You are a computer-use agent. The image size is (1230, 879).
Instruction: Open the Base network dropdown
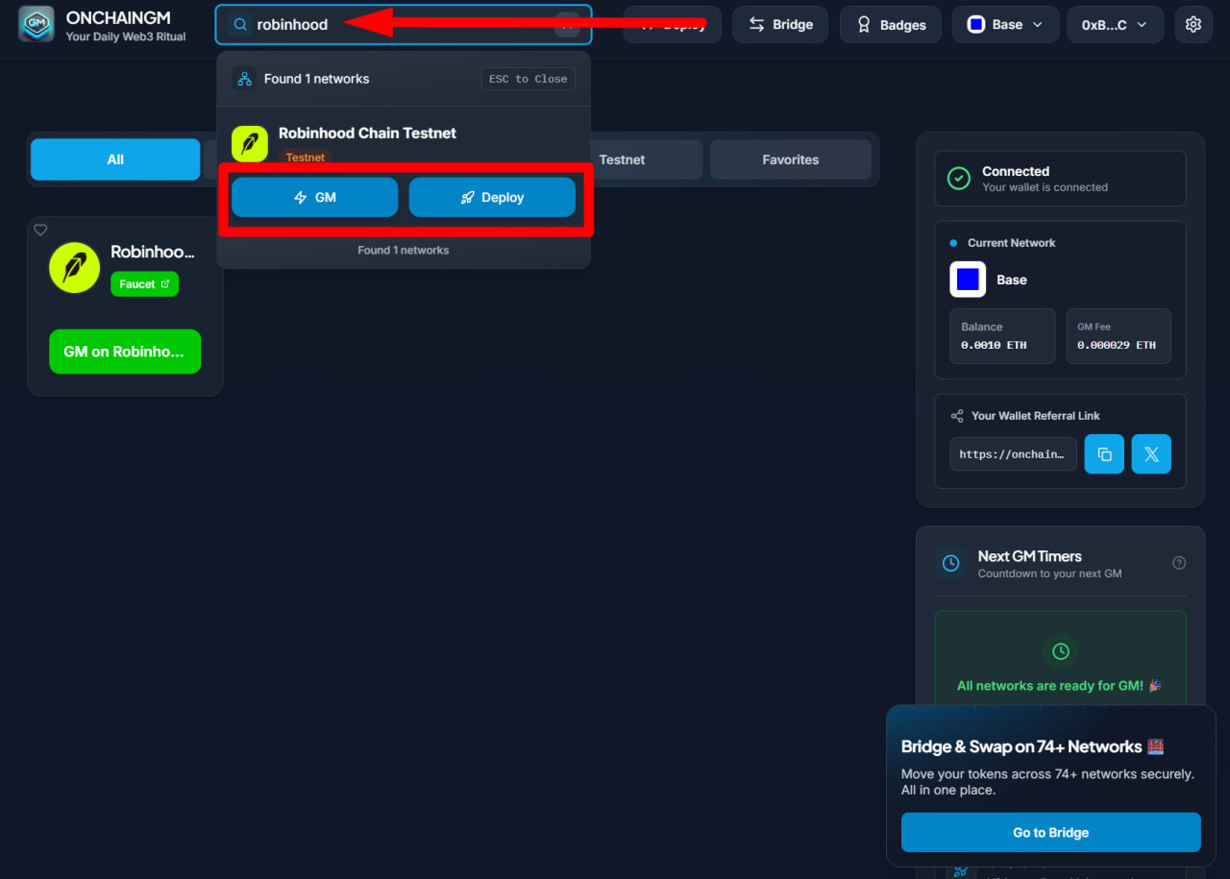pyautogui.click(x=1005, y=25)
